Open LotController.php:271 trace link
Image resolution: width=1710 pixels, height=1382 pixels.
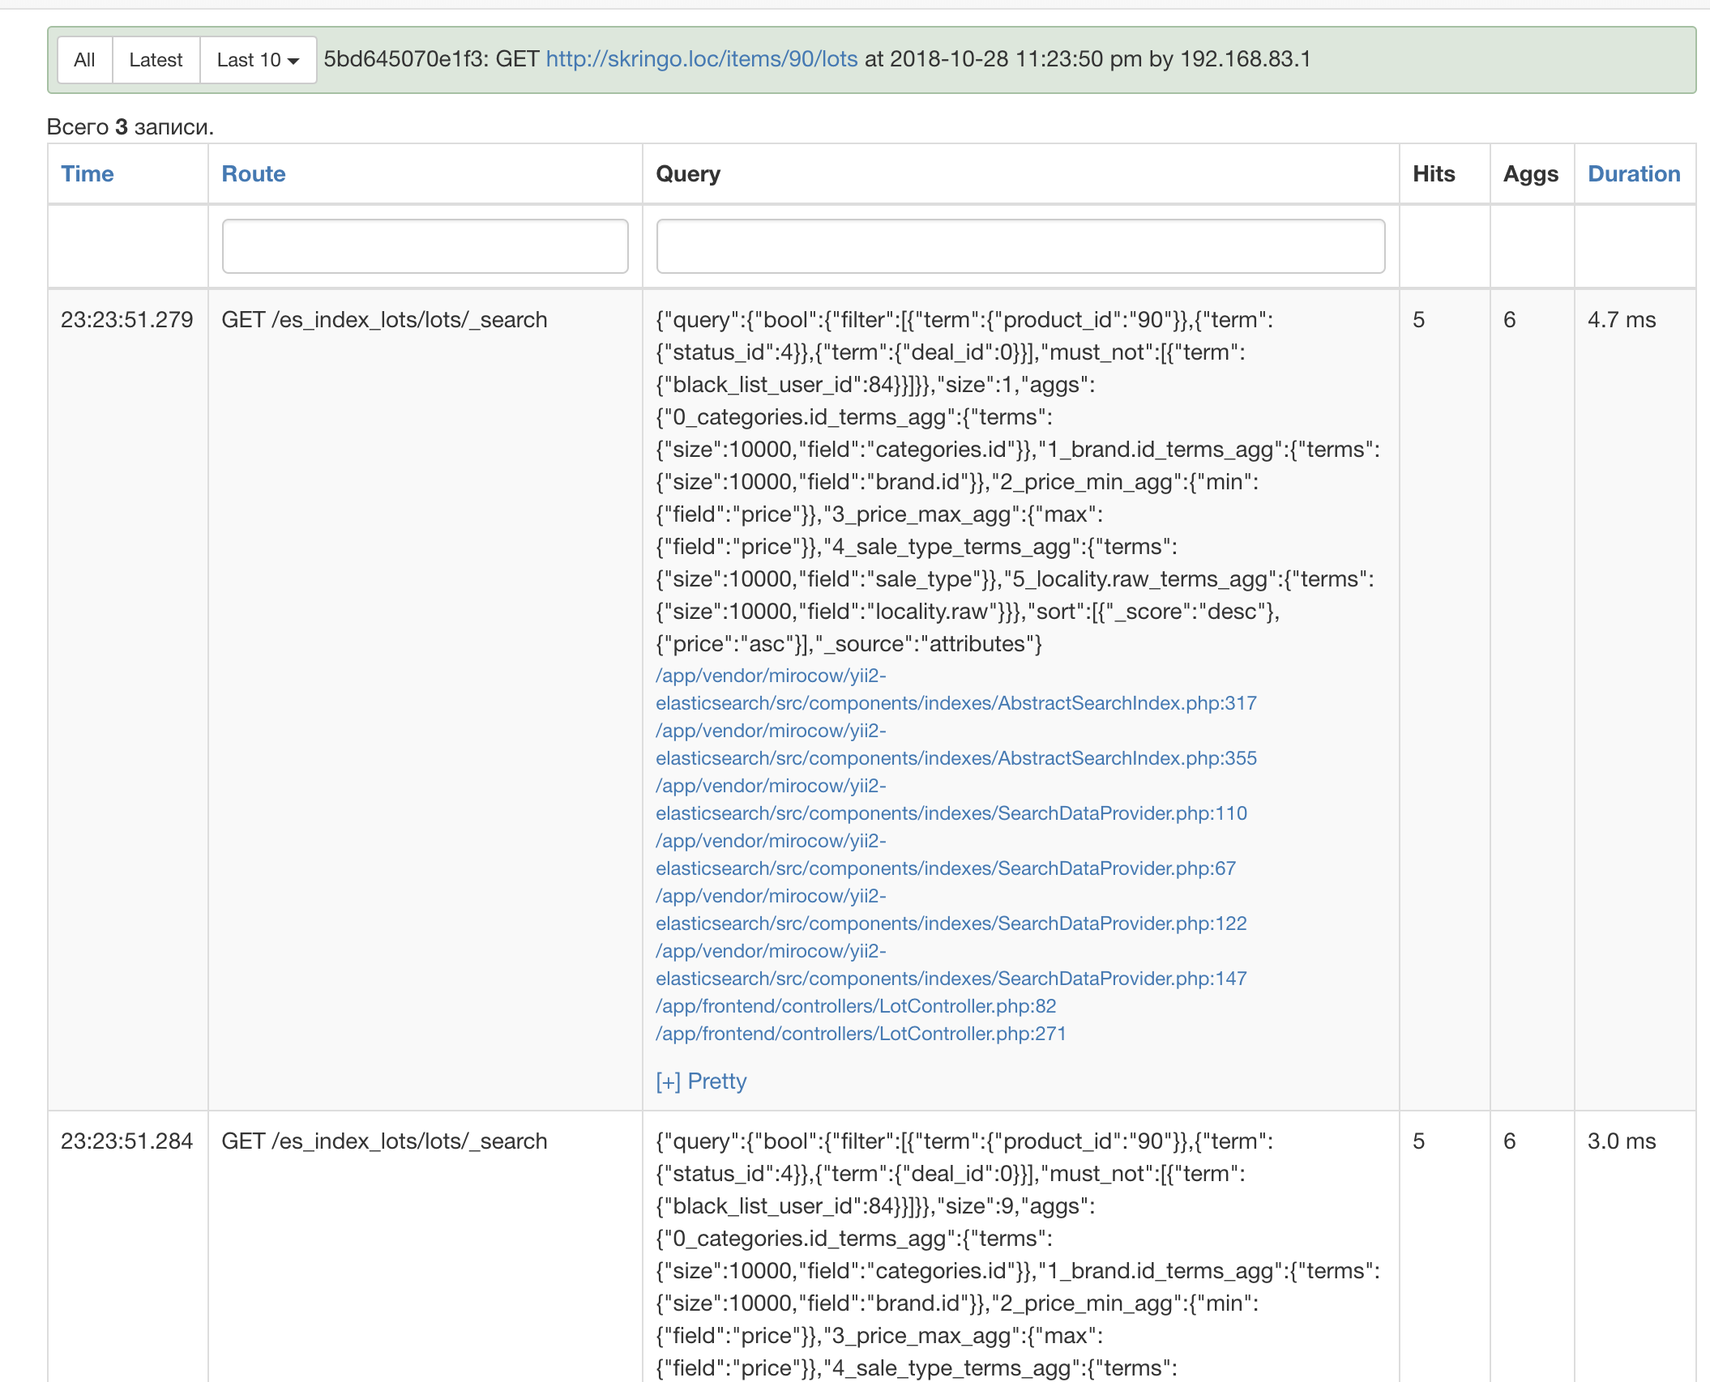point(860,1034)
